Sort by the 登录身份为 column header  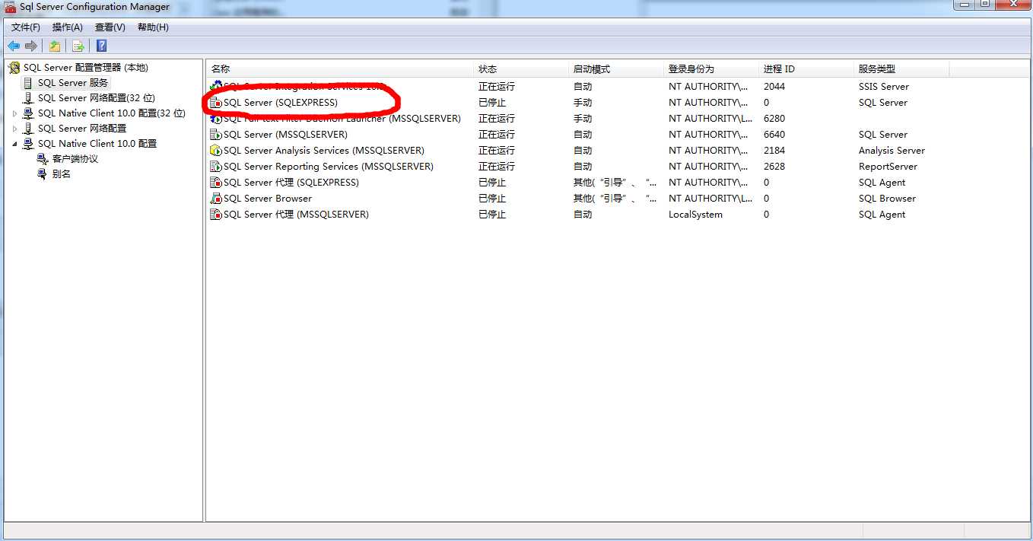pos(711,69)
